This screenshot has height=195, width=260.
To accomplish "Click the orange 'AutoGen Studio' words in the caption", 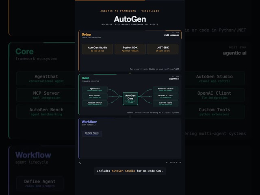I will [x=123, y=171].
